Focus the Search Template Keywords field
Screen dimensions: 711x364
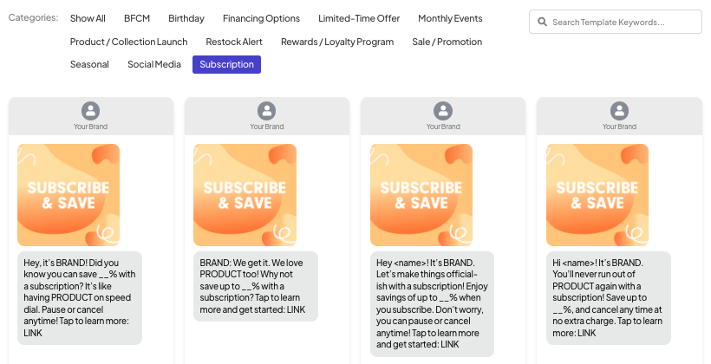(x=616, y=22)
